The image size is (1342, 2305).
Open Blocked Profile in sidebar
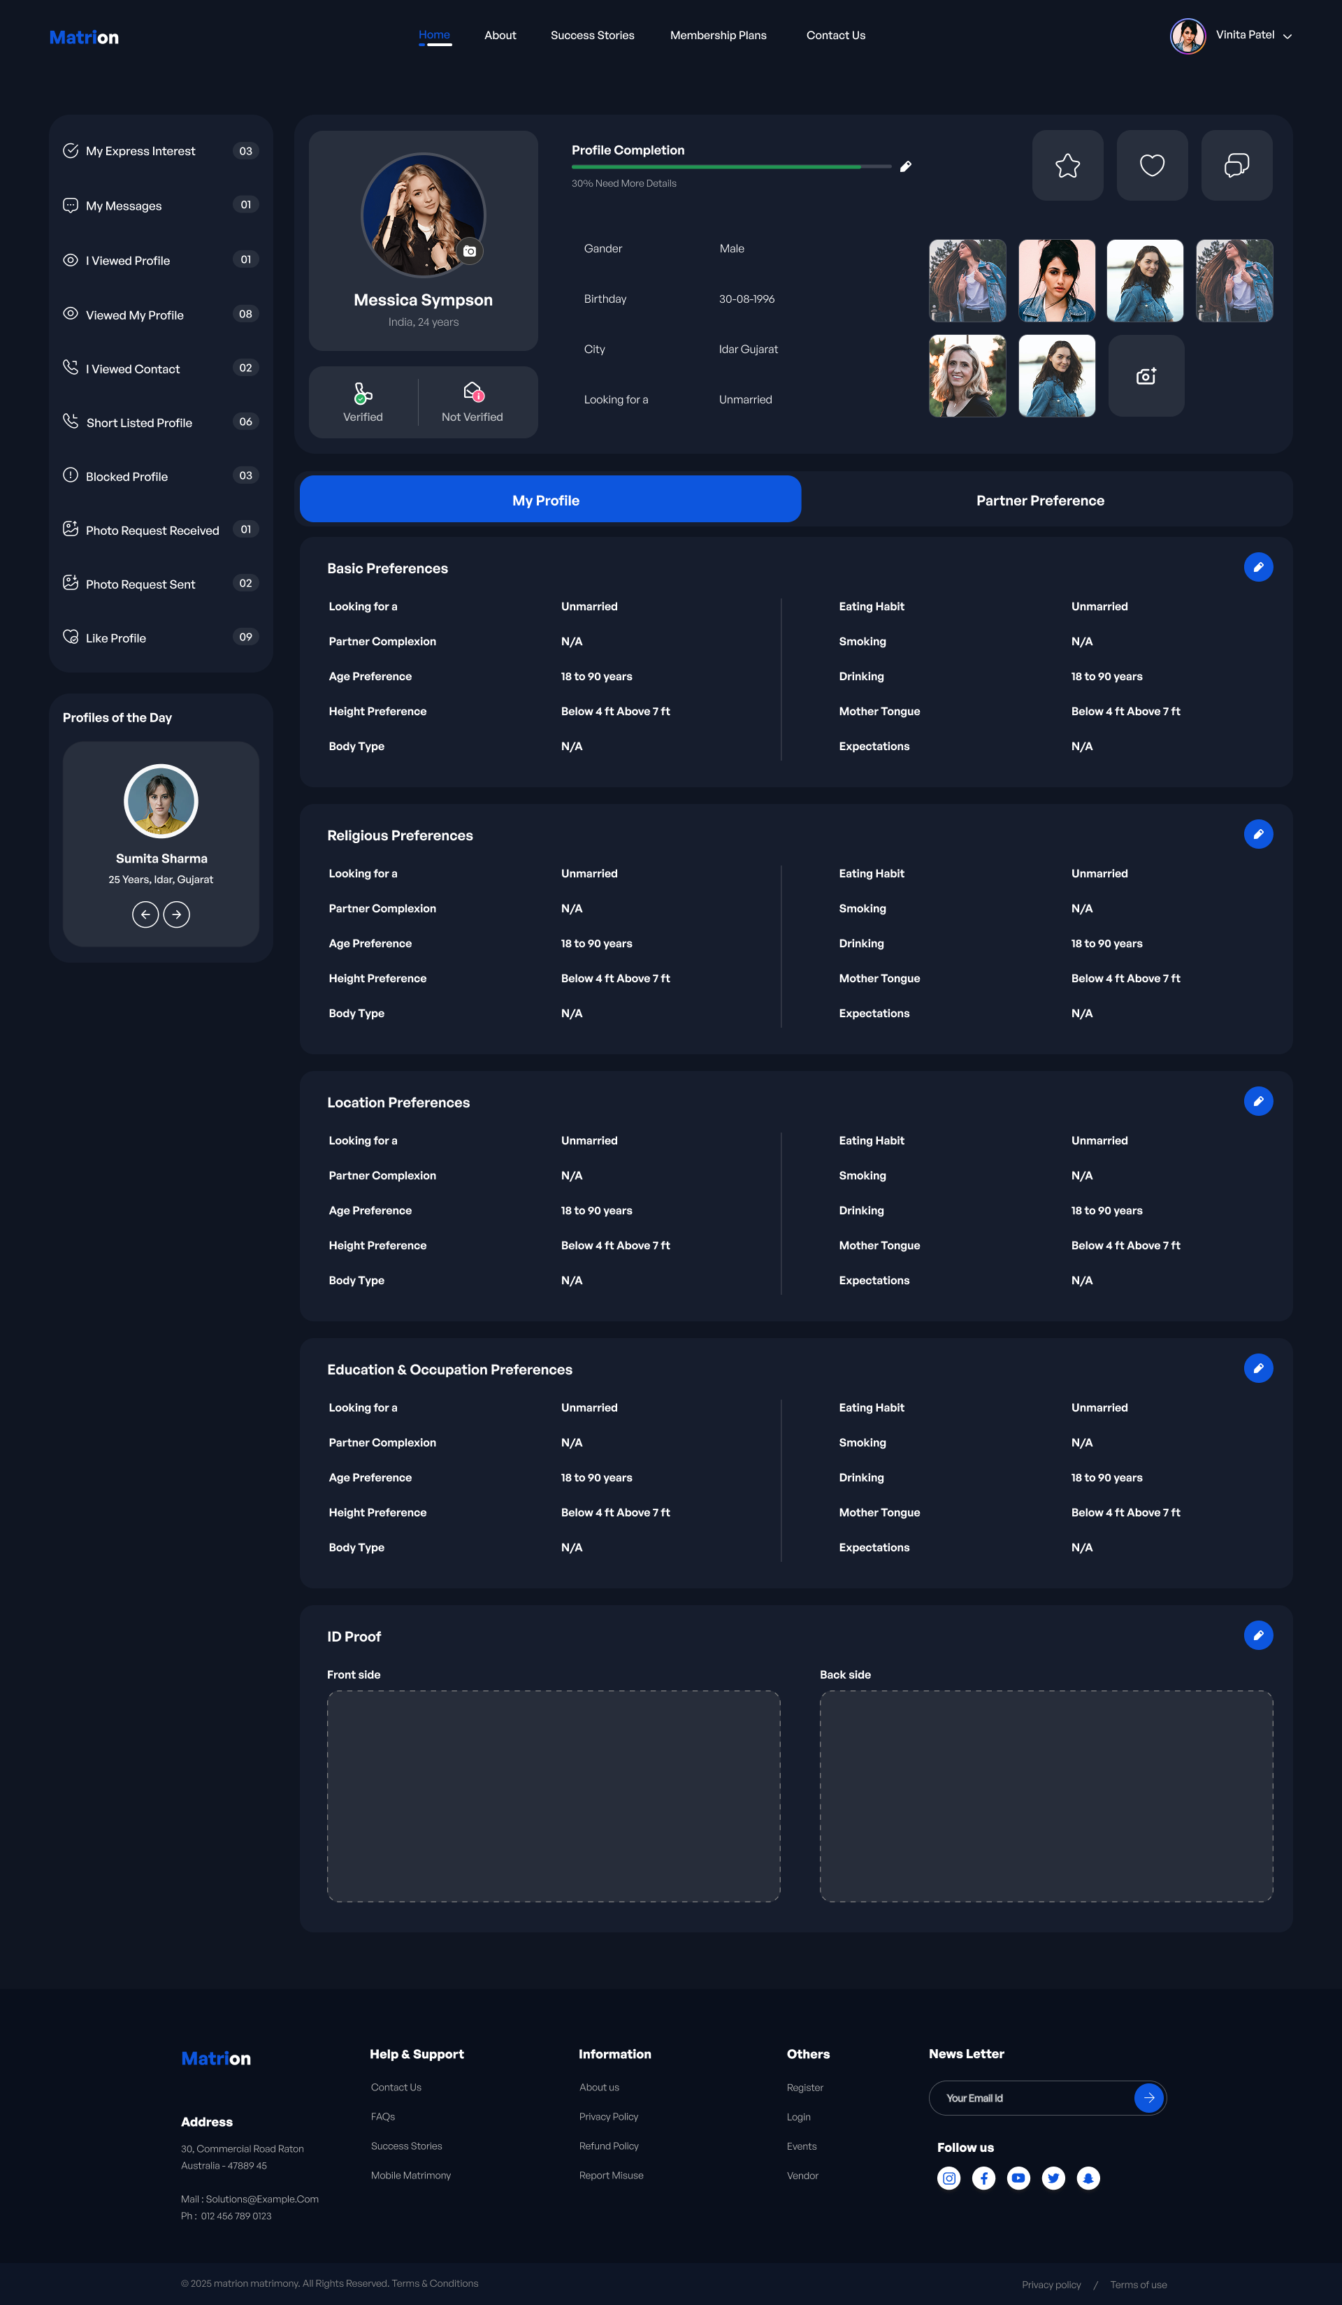[x=161, y=477]
